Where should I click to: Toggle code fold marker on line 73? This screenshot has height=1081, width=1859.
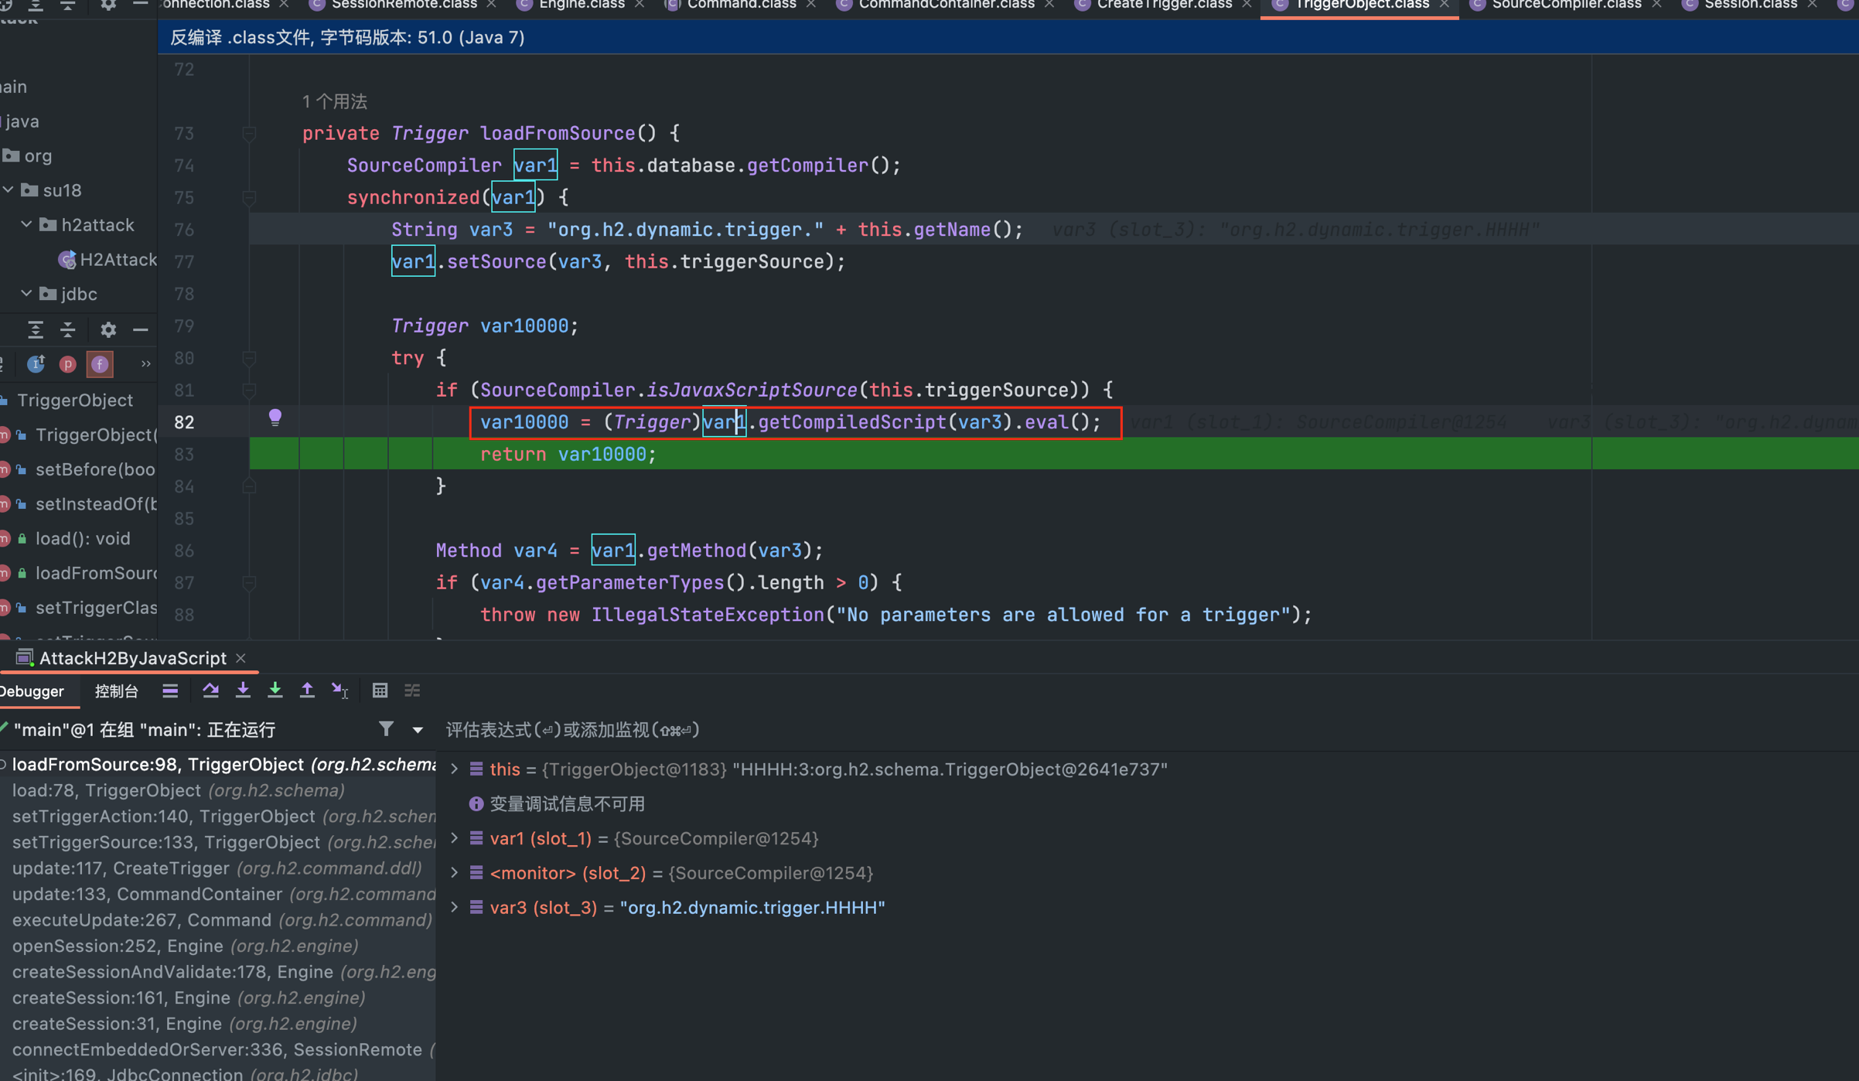249,134
